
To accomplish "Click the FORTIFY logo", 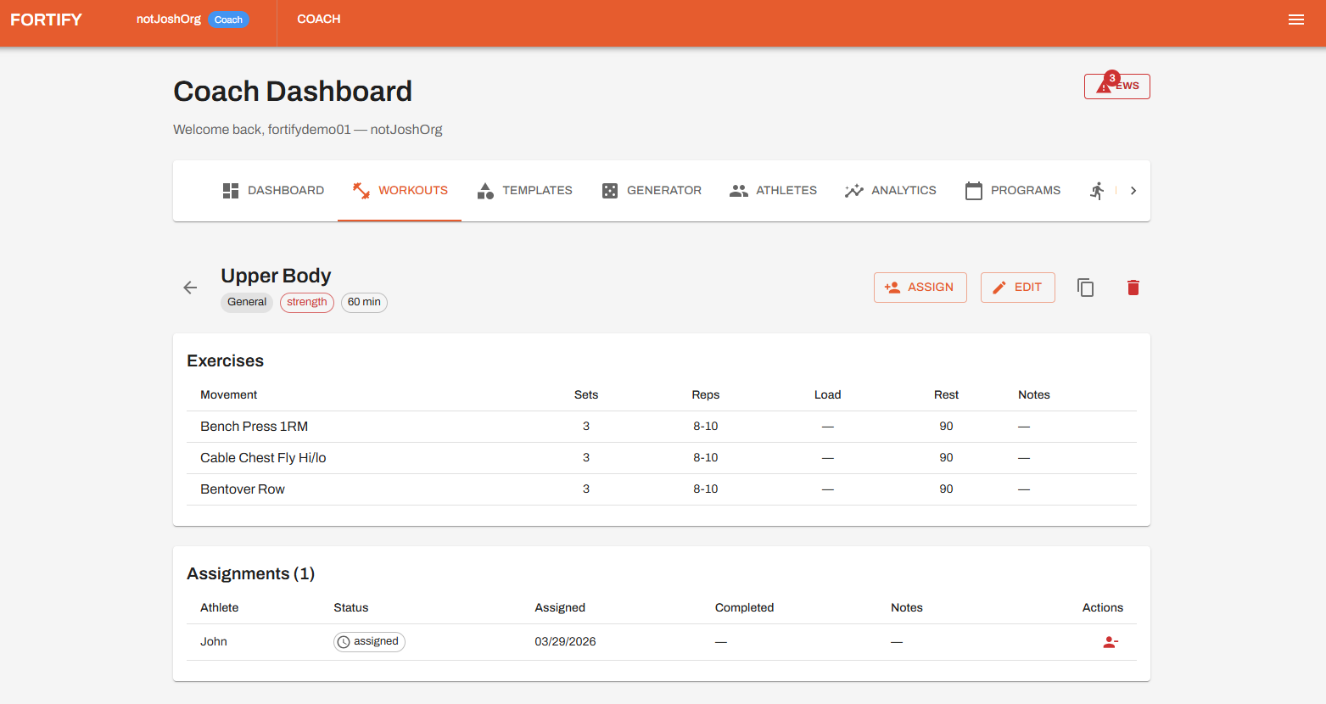I will click(x=47, y=20).
